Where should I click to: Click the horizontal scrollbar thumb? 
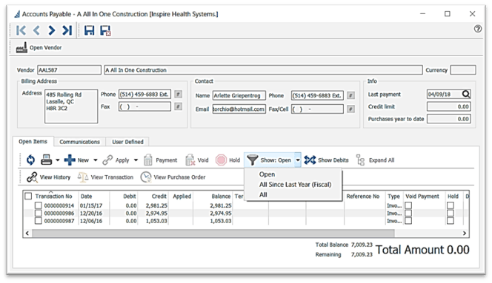point(213,233)
